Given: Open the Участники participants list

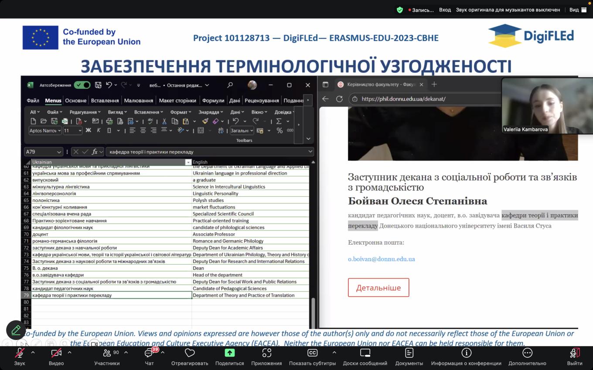Looking at the screenshot, I should [x=107, y=353].
